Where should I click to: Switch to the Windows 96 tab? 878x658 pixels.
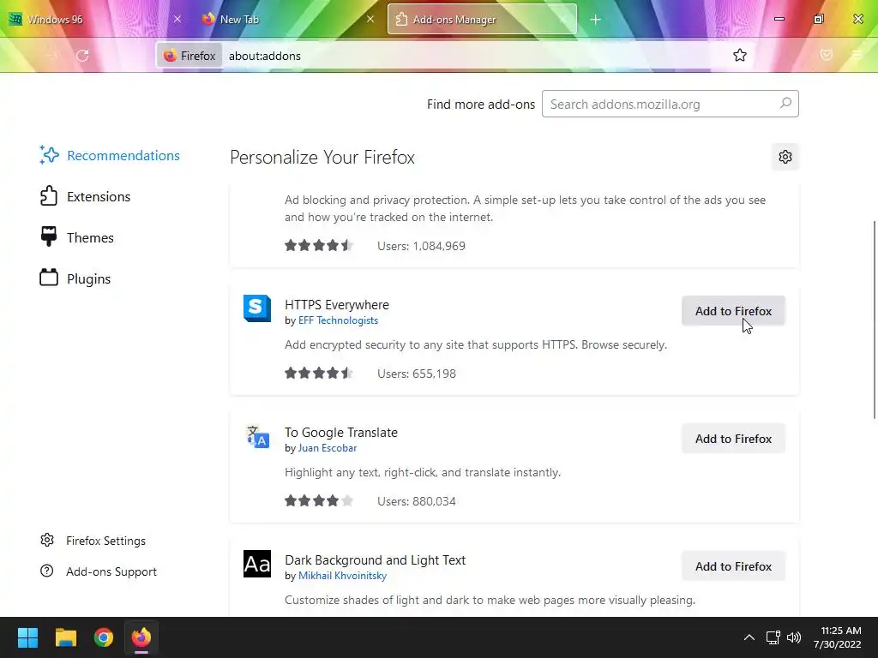pyautogui.click(x=95, y=19)
